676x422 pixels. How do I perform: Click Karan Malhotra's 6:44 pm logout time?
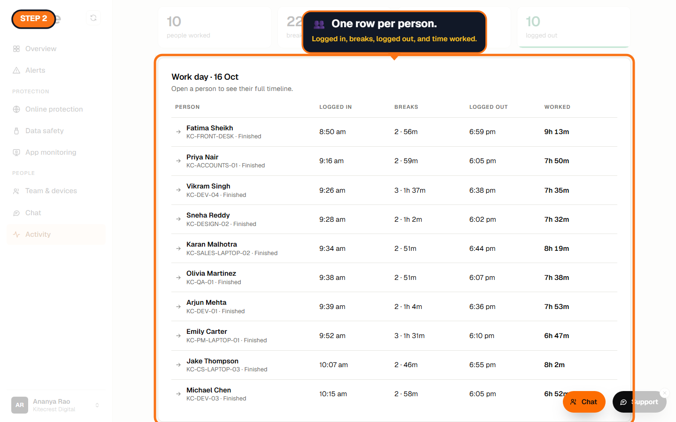click(483, 249)
